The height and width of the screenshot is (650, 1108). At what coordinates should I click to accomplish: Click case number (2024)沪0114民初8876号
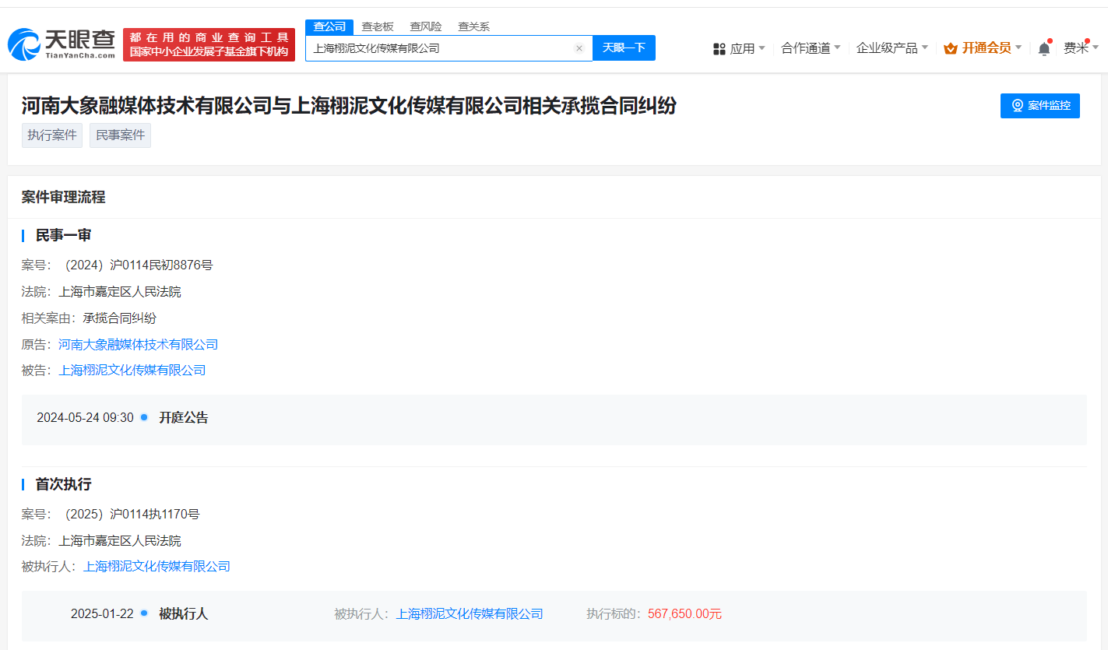click(x=139, y=265)
